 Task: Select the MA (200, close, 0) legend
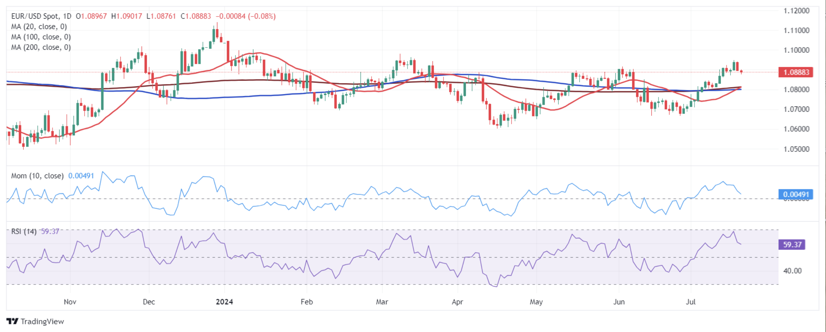coord(41,47)
